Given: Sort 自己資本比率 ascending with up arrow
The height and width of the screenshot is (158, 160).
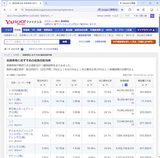Looking at the screenshot, I should pyautogui.click(x=103, y=85).
